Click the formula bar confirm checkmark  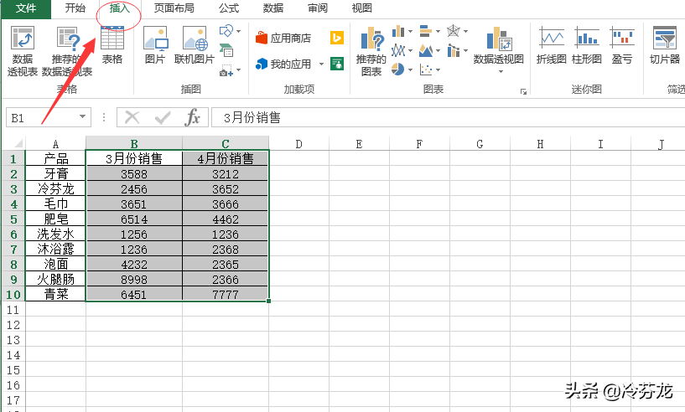(163, 117)
